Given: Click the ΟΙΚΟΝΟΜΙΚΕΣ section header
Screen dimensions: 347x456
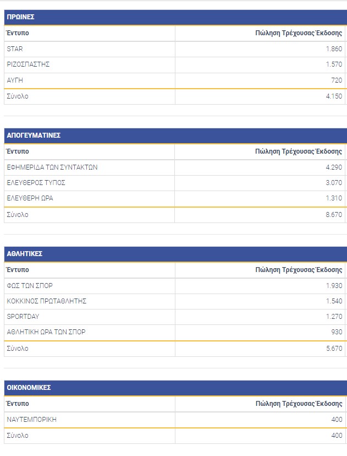Looking at the screenshot, I should click(x=29, y=388).
